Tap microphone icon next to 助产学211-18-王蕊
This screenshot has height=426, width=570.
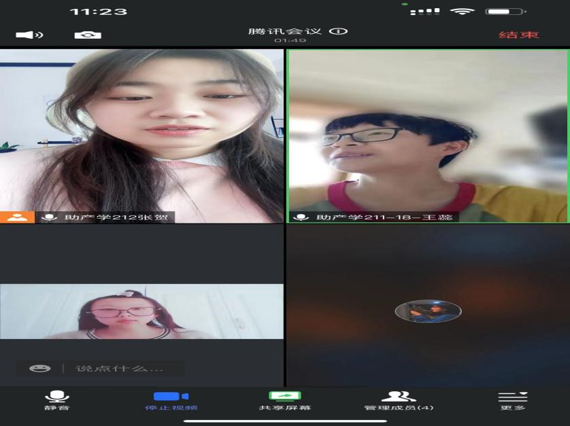[x=301, y=218]
